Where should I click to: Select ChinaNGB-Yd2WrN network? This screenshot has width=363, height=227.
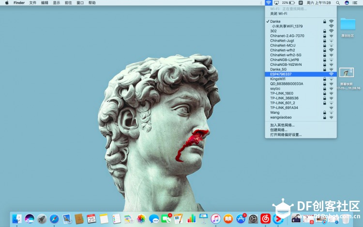click(301, 64)
